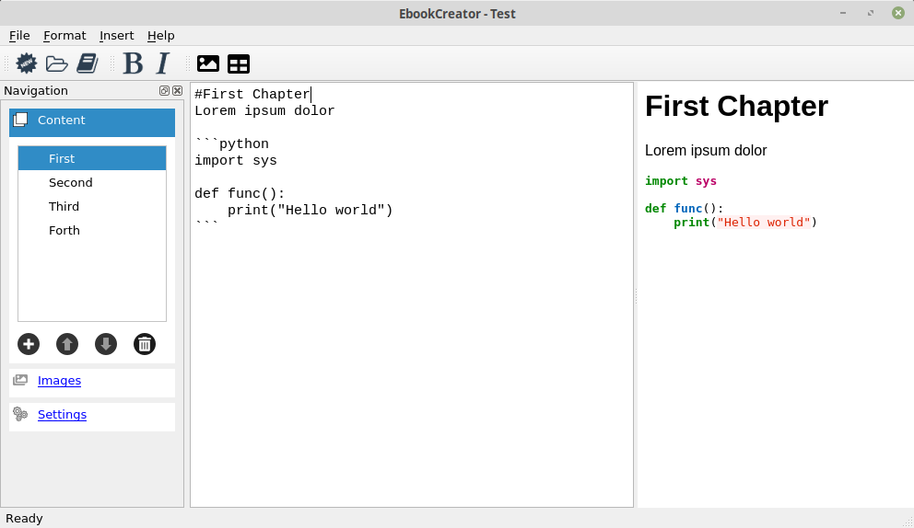
Task: Open the Settings section link
Action: (x=63, y=415)
